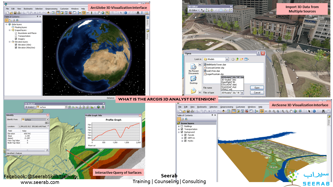This screenshot has width=333, height=187.
Task: Open the Customize menu in ArcScene
Action: pyautogui.click(x=240, y=107)
